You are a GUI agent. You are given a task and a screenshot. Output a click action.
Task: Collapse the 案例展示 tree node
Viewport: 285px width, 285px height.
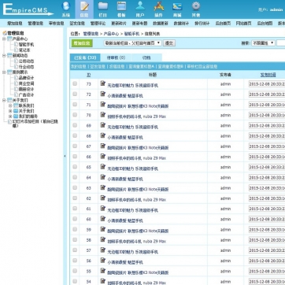coord(4,72)
